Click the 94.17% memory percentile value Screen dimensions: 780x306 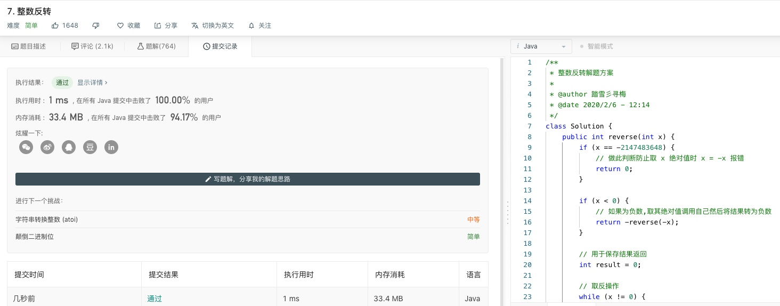pos(184,117)
